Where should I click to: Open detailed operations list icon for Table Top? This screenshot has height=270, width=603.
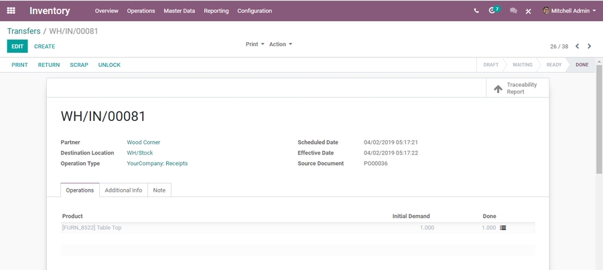[503, 228]
